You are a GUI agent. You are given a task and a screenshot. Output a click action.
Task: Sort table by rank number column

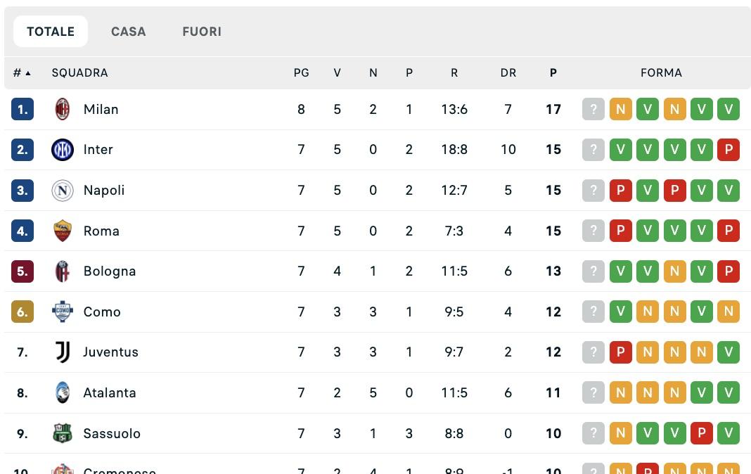(22, 73)
